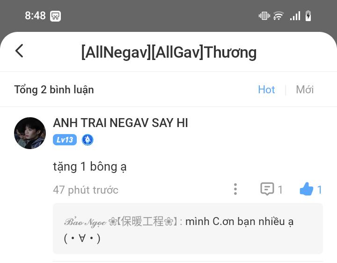Open the blue badge medal icon

pyautogui.click(x=88, y=140)
